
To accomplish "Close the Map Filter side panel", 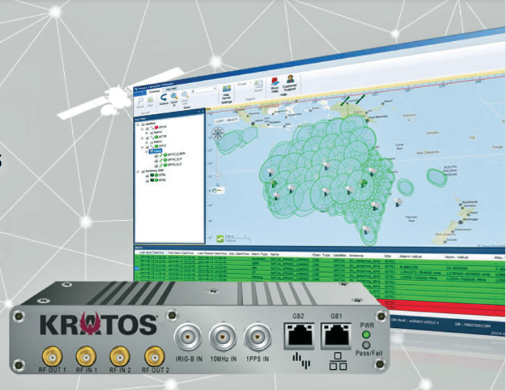I will (202, 111).
